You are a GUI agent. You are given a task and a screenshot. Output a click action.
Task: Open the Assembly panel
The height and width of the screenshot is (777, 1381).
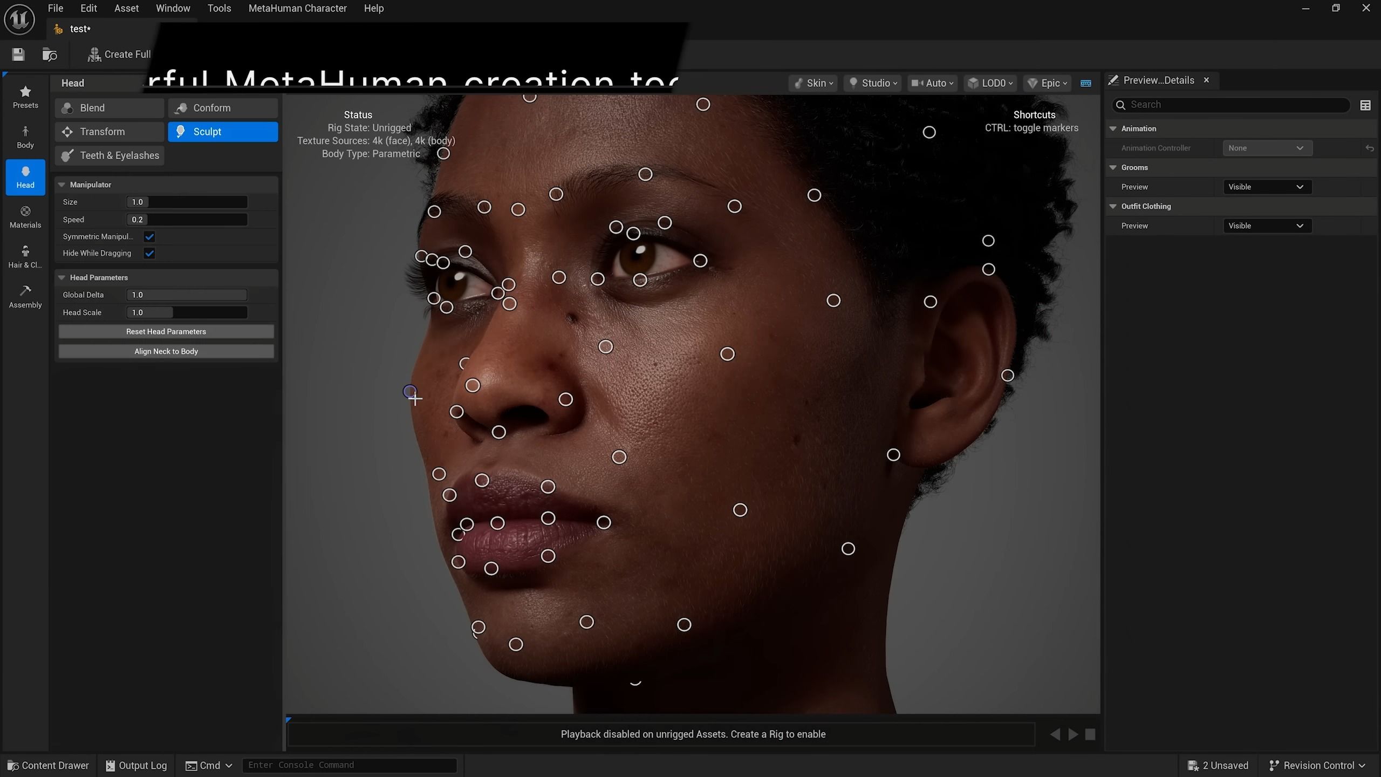[x=25, y=296]
